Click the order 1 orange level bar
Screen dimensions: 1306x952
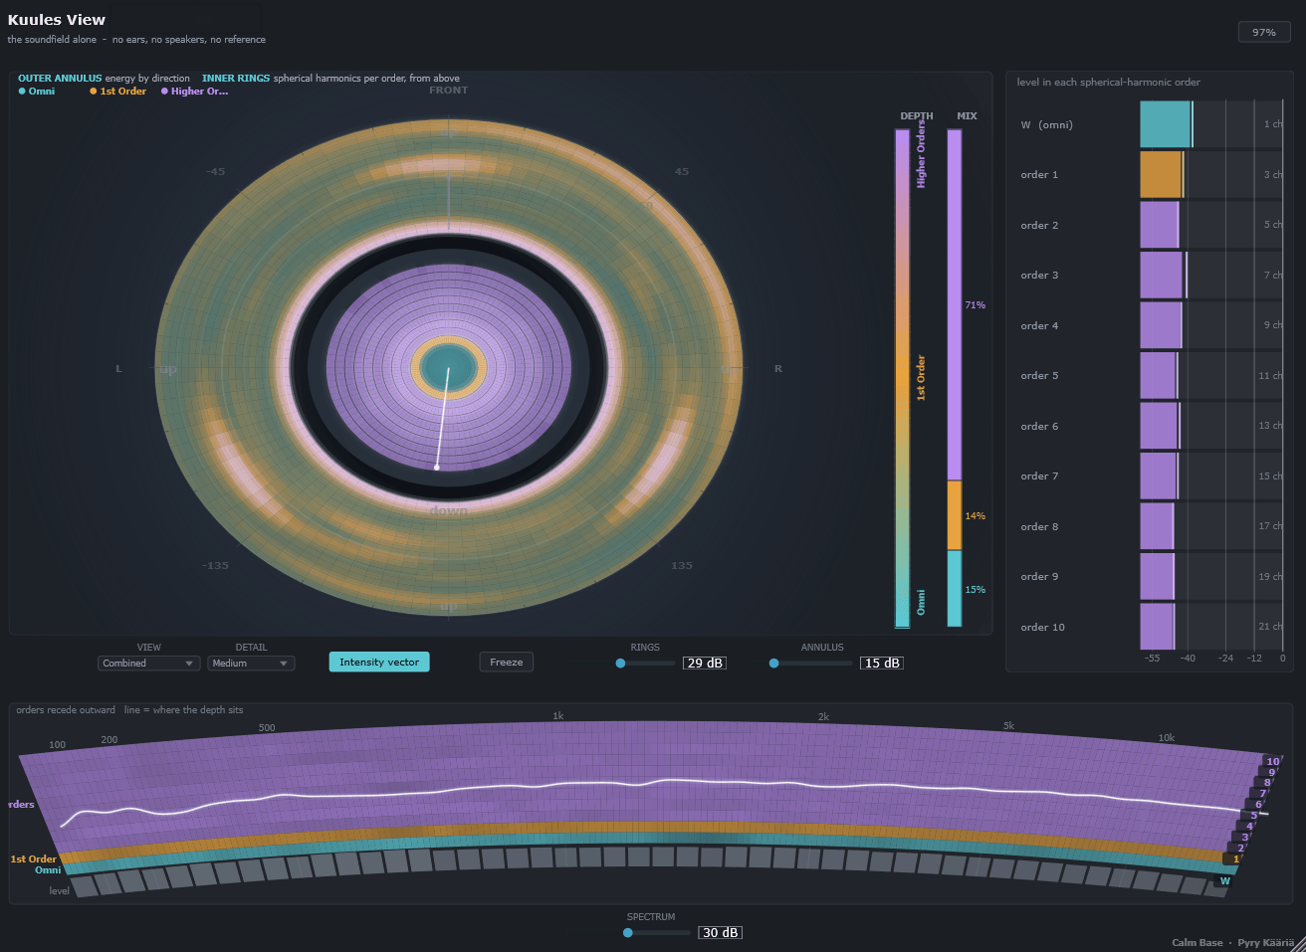pyautogui.click(x=1161, y=174)
